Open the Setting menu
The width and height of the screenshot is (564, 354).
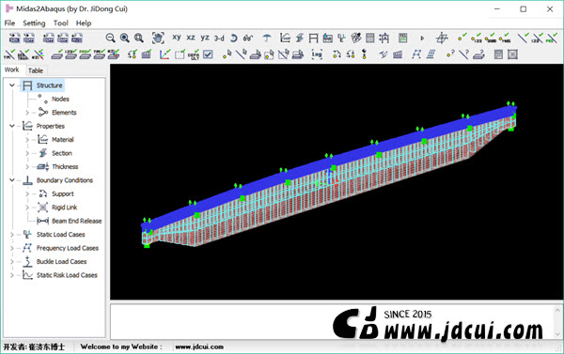[x=34, y=23]
